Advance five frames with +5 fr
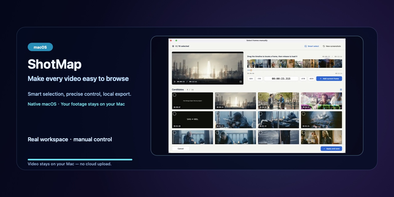Screen dimensions: 394x197 (312, 78)
